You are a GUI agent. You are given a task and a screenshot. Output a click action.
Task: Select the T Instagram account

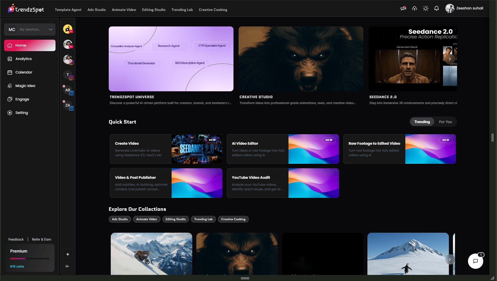tap(68, 75)
